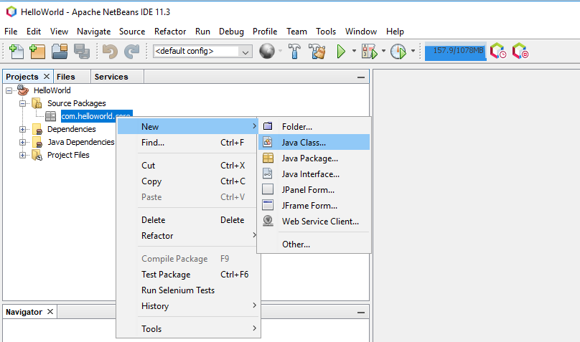Open the default config dropdown
The height and width of the screenshot is (342, 580).
[x=245, y=52]
